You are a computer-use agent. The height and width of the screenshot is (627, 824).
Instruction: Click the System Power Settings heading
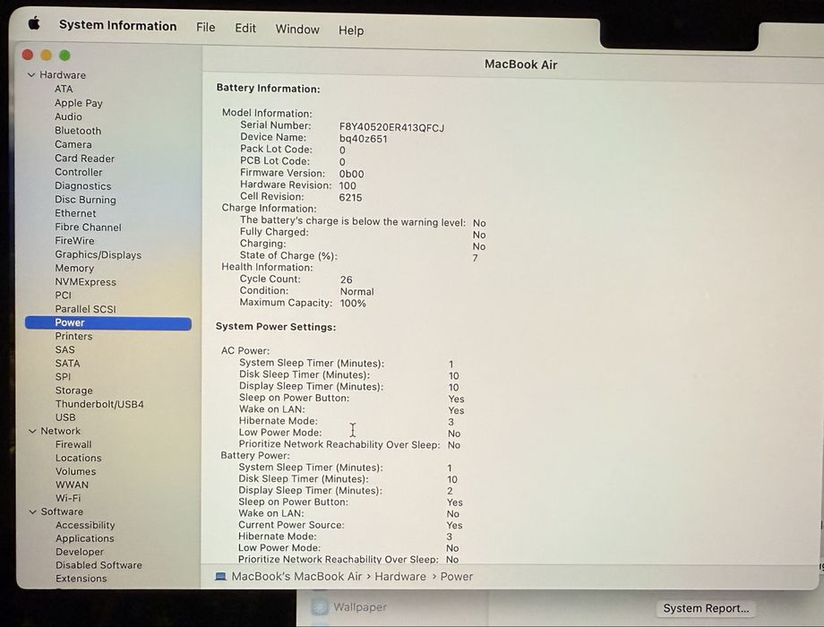276,327
